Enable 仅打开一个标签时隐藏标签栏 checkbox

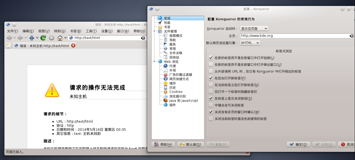(x=211, y=92)
